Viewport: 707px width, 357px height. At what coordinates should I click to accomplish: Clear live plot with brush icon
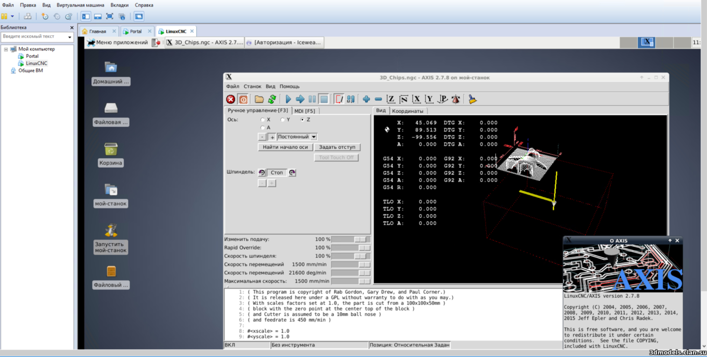472,99
